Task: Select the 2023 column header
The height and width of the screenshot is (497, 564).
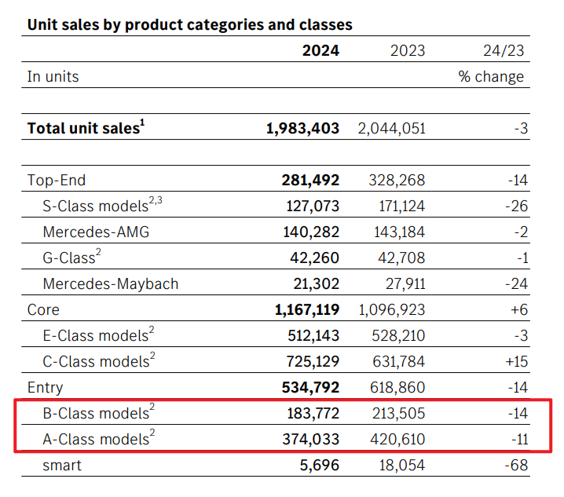Action: (x=407, y=51)
